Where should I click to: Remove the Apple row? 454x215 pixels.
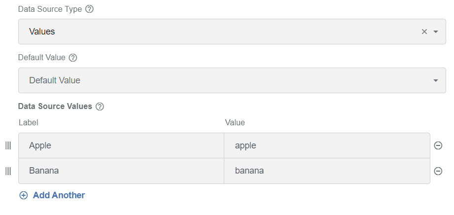tap(438, 145)
